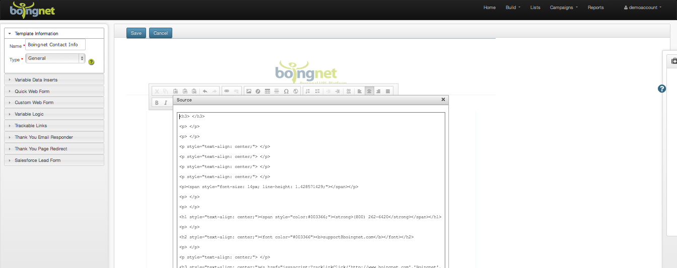The width and height of the screenshot is (677, 268).
Task: Open the Type dropdown set to General
Action: pyautogui.click(x=55, y=58)
